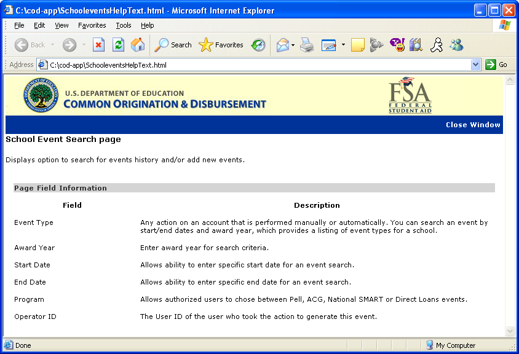Open the Favorites star button
This screenshot has width=519, height=354.
pyautogui.click(x=221, y=45)
